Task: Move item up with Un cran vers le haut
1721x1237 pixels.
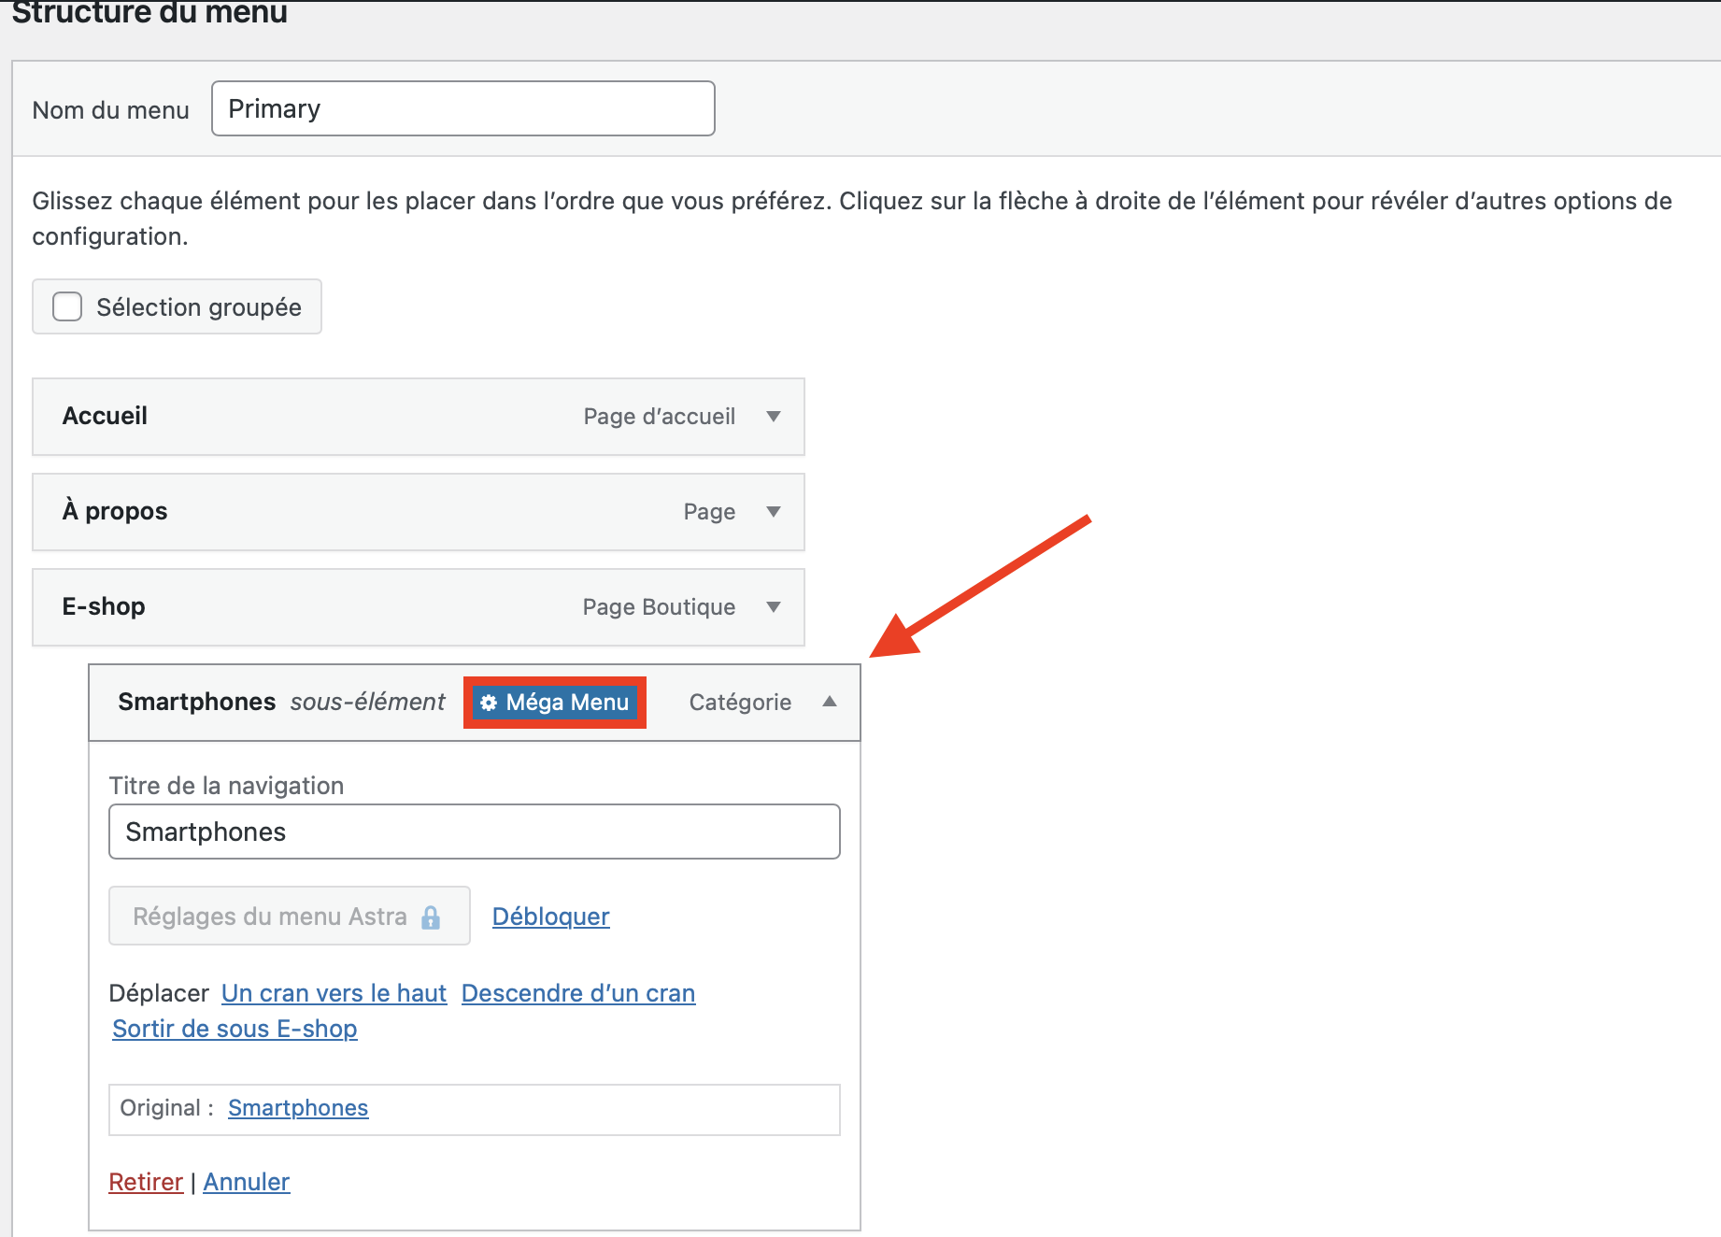Action: pyautogui.click(x=334, y=993)
